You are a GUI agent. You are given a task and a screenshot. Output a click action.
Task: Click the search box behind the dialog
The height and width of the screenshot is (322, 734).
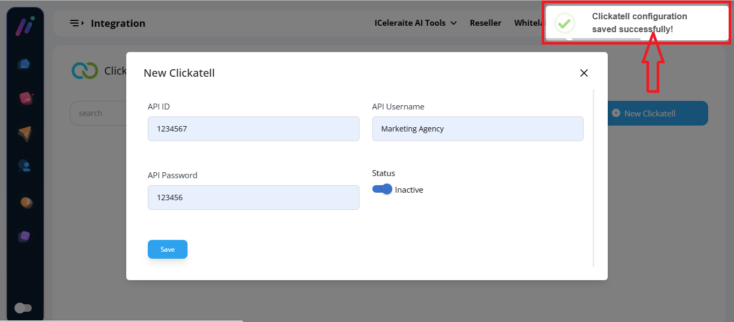(x=98, y=113)
